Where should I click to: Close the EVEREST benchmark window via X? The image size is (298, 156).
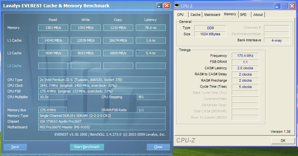[x=167, y=6]
